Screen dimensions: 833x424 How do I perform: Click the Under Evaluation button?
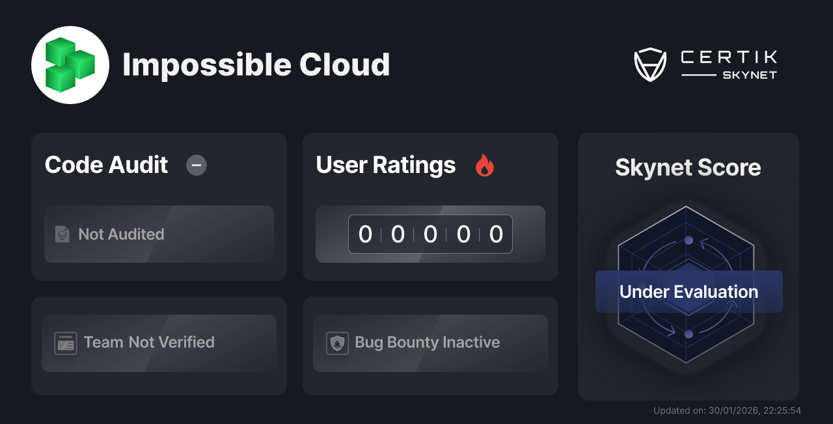(x=689, y=291)
